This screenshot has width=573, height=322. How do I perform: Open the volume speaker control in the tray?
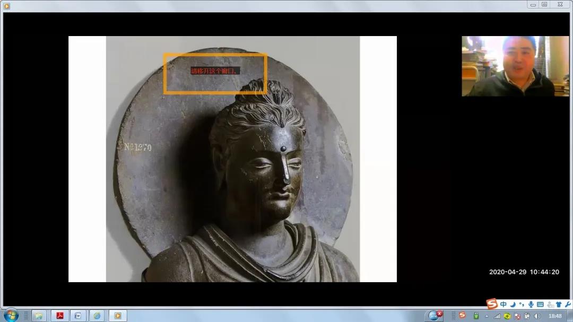[x=537, y=316]
